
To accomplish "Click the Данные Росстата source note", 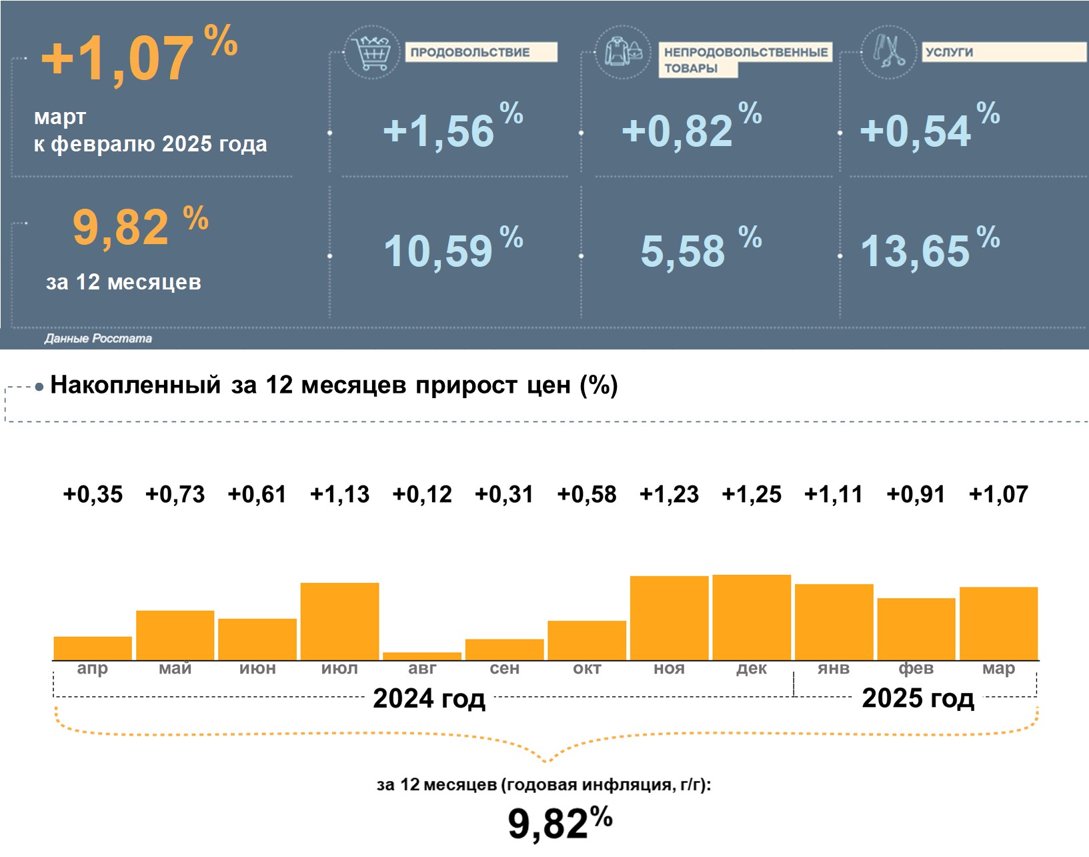I will point(98,339).
